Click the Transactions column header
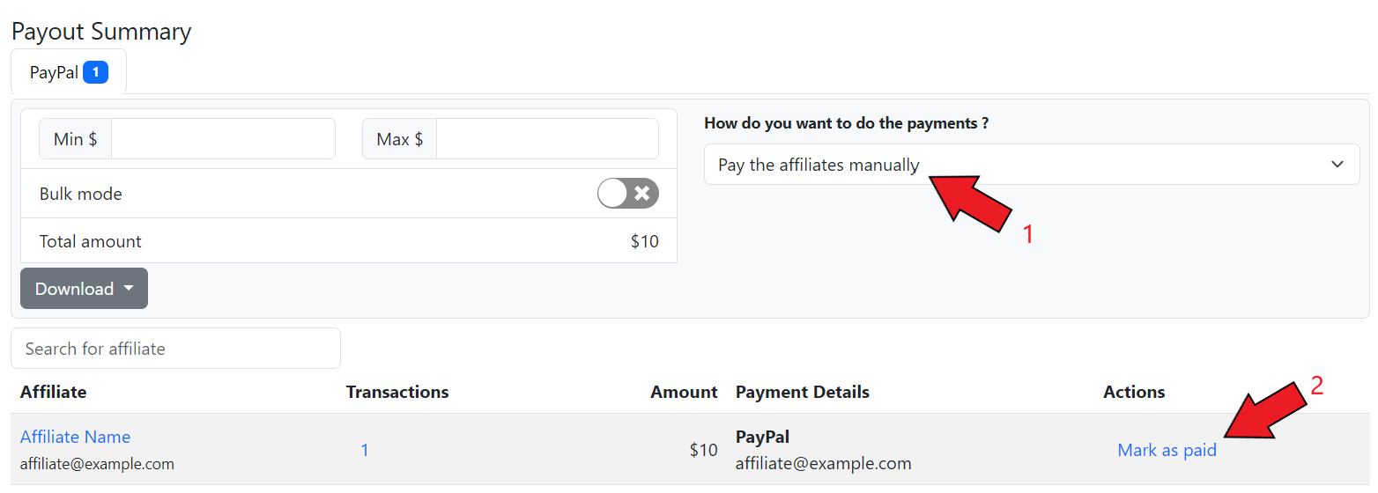Image resolution: width=1378 pixels, height=493 pixels. [x=397, y=392]
